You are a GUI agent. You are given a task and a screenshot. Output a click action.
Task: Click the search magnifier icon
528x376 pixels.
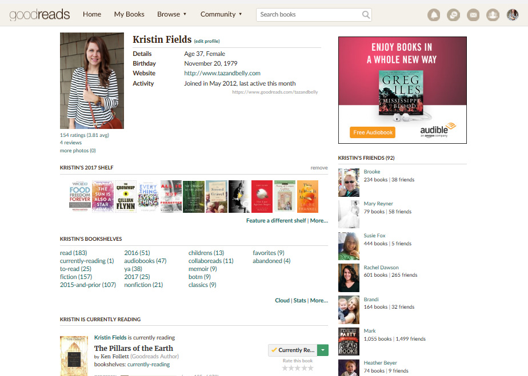(x=366, y=14)
